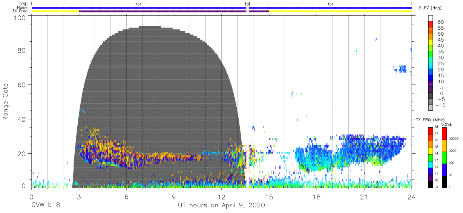Screen dimensions: 463x213
Task: Click the 'ELEV (deg)' colorbar title
Action: (x=430, y=8)
